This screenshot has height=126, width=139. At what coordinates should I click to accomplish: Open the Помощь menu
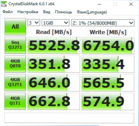64,12
